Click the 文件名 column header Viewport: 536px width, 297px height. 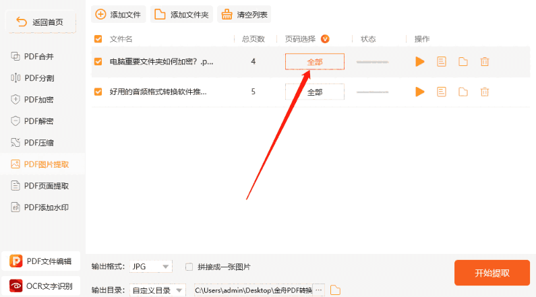pyautogui.click(x=121, y=39)
